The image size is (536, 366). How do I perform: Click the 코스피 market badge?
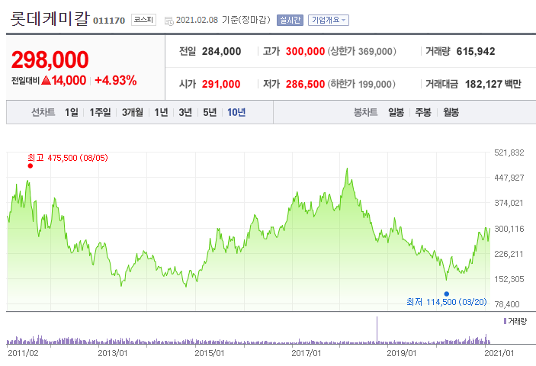tap(143, 20)
